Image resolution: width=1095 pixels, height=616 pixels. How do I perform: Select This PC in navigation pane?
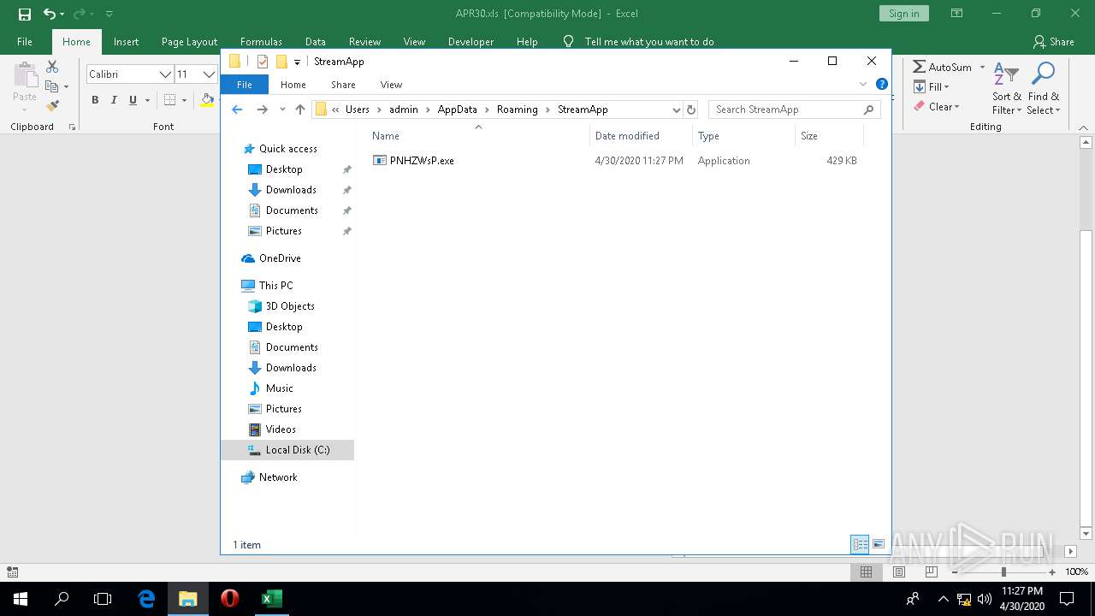tap(275, 286)
